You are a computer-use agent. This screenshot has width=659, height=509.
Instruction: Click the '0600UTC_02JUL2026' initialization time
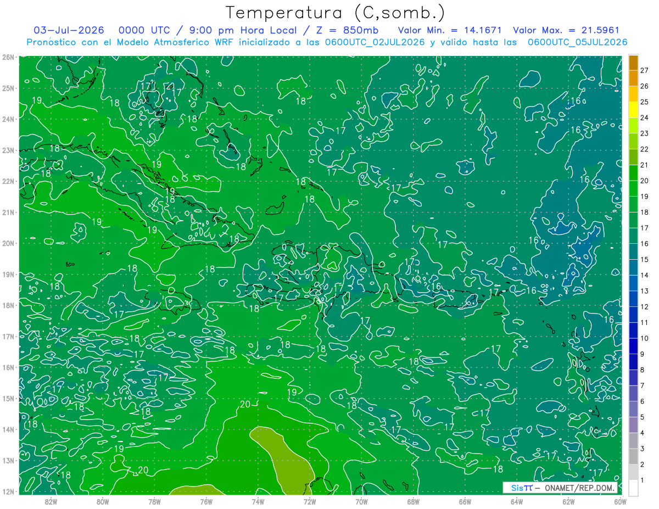tap(374, 42)
